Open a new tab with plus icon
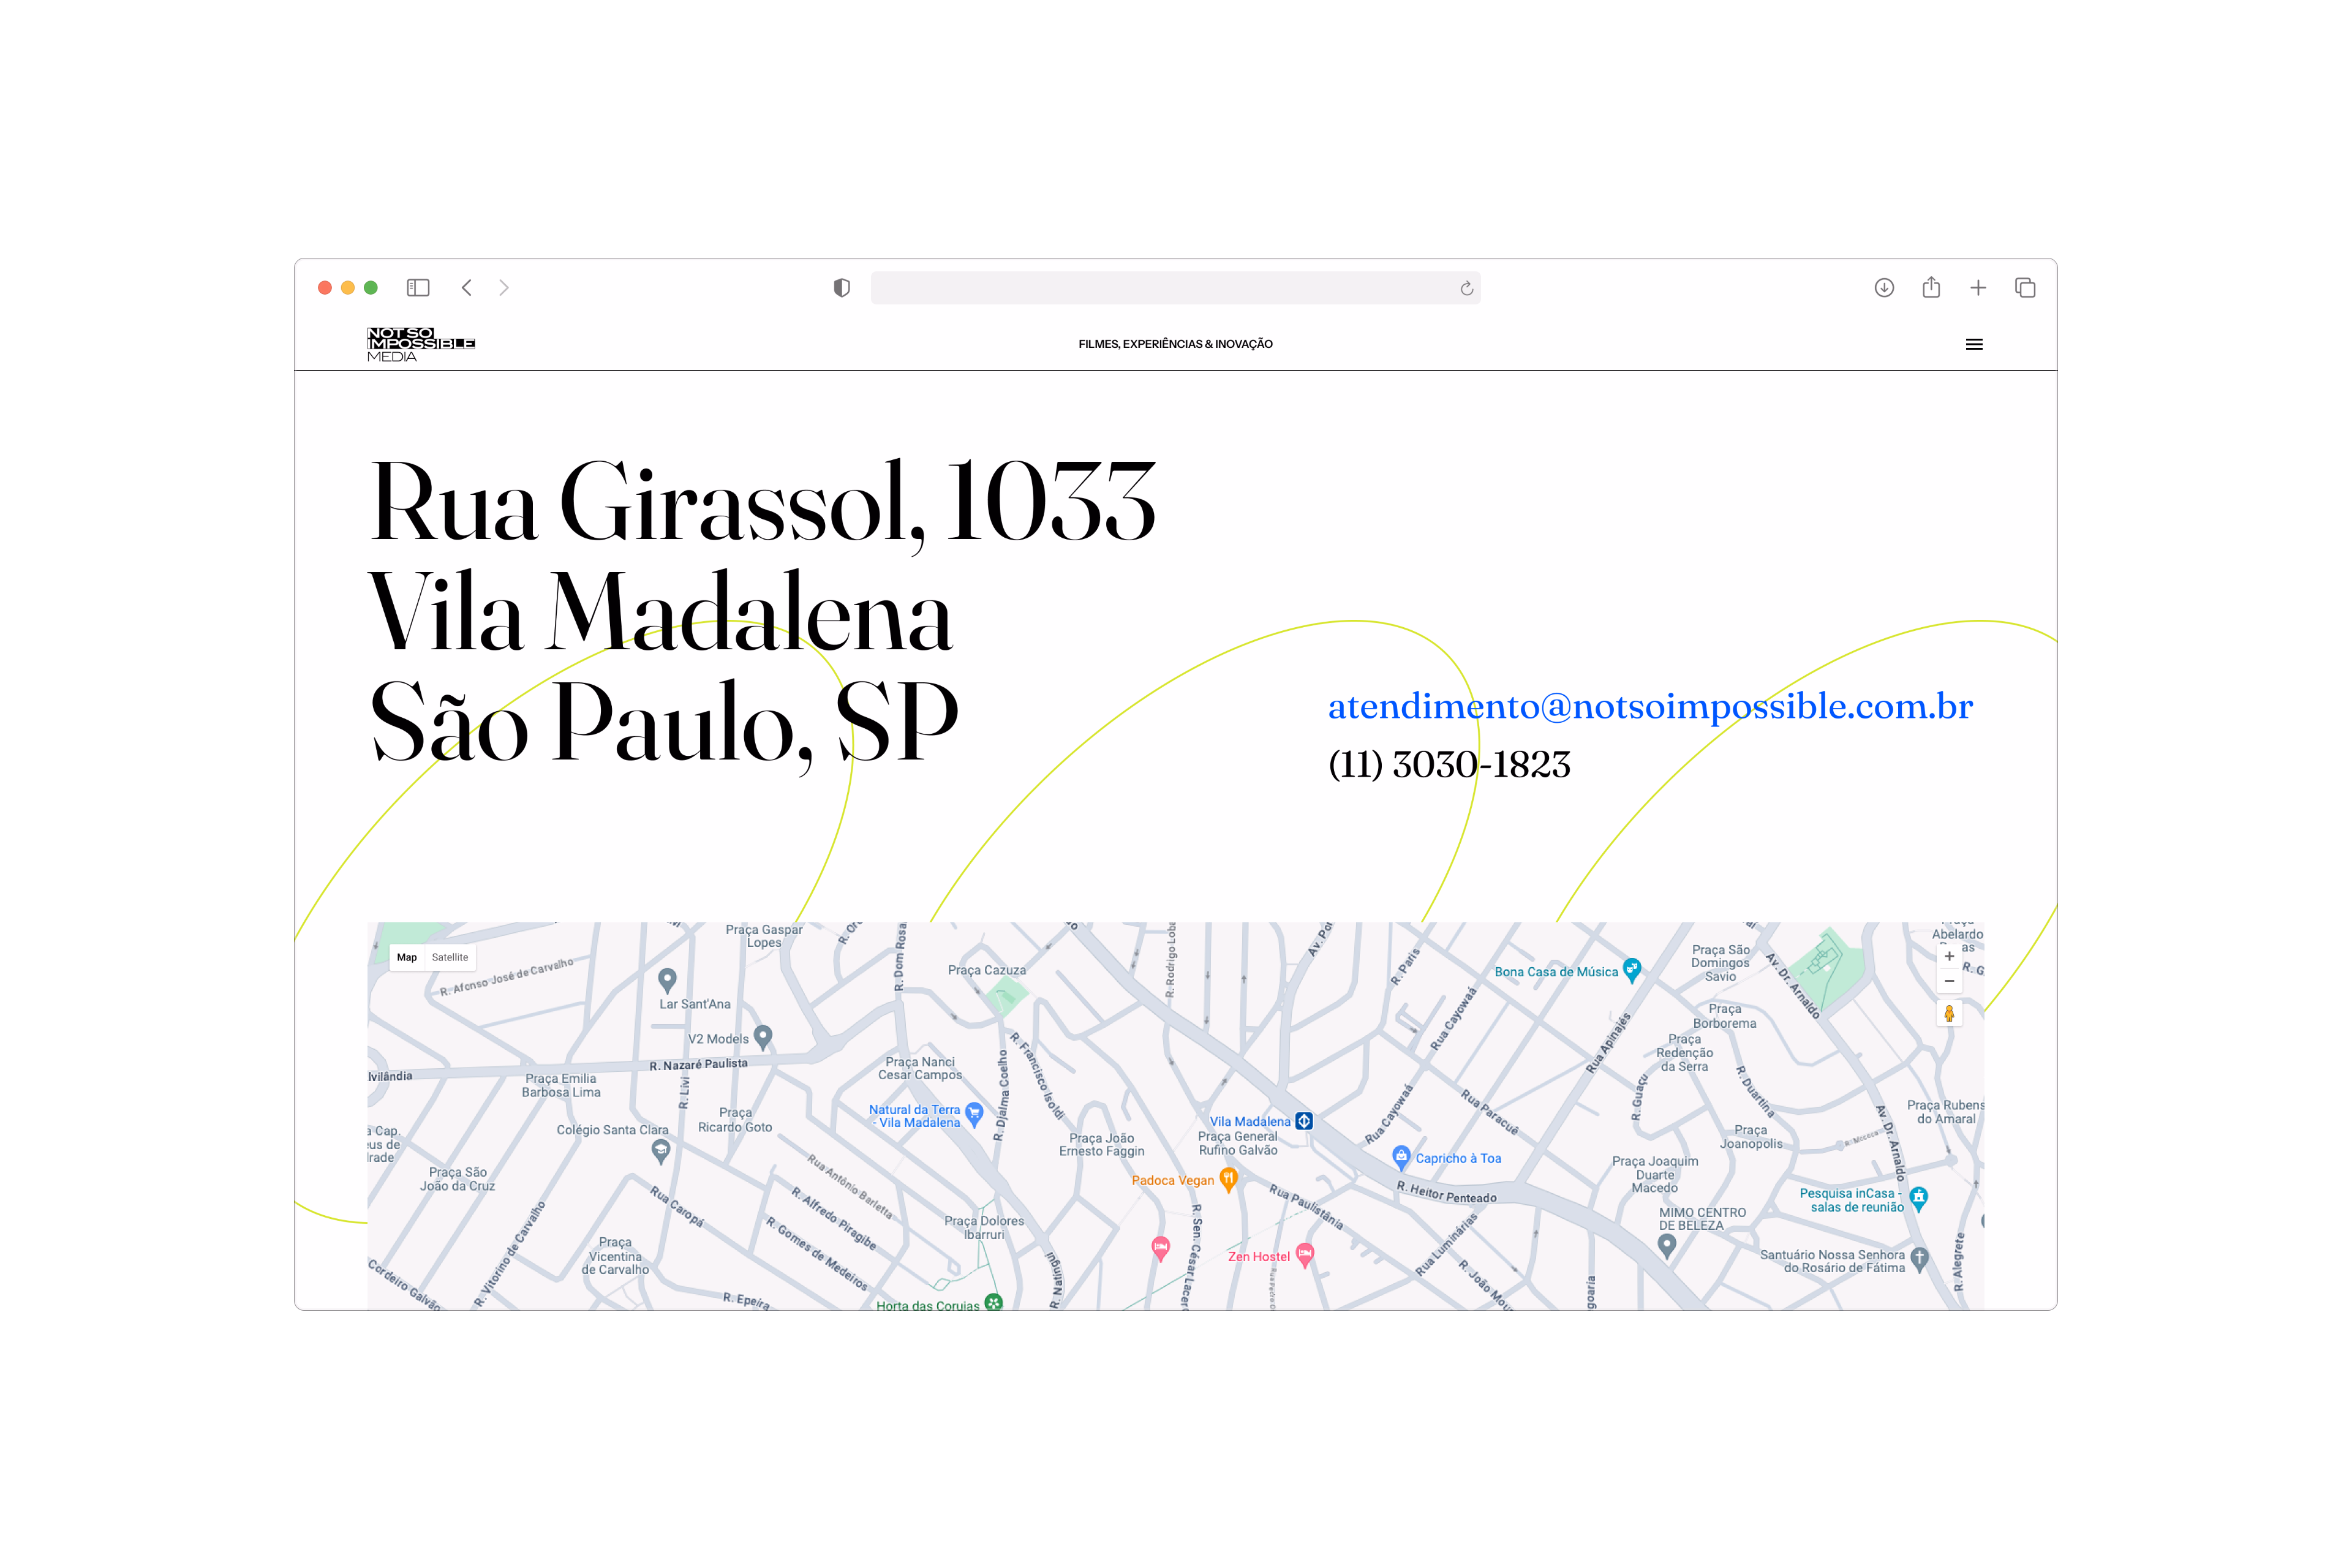This screenshot has width=2352, height=1568. click(x=1978, y=288)
